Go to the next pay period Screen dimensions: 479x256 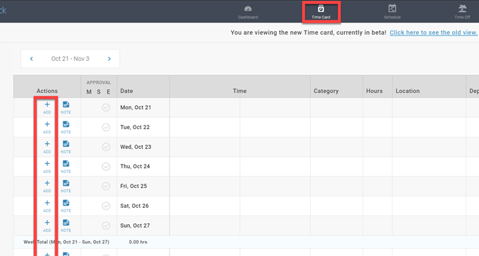click(x=109, y=59)
